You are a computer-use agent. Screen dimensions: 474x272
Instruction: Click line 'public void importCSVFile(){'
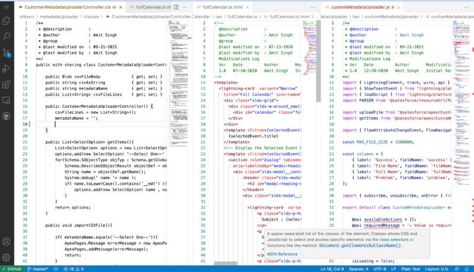(79, 225)
